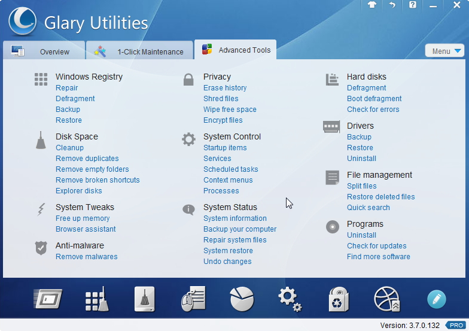The image size is (469, 331).
Task: Select the Advanced Tools tab
Action: tap(236, 50)
